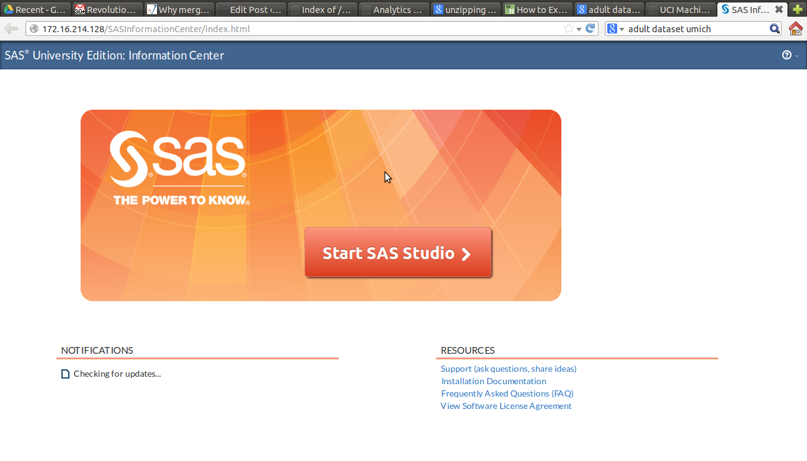Click the browser back arrow button

tap(11, 29)
